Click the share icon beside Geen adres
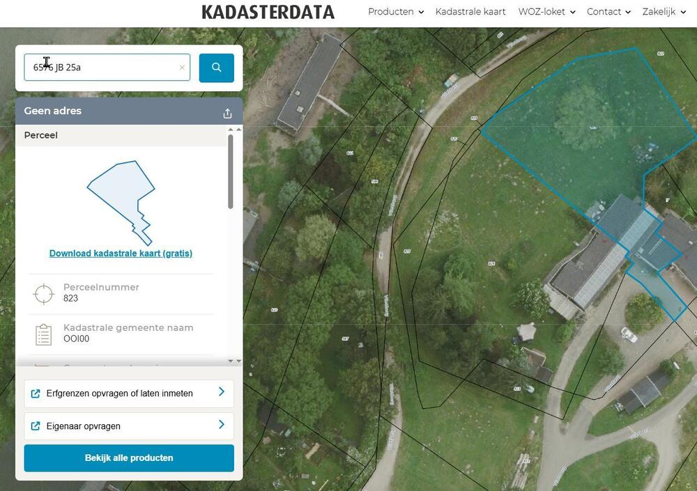Viewport: 697px width, 491px height. (x=227, y=114)
